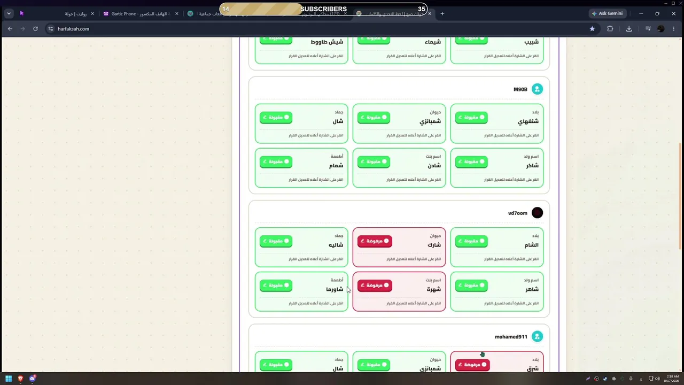
Task: Click edit-decision hint under الشام card
Action: point(511,259)
